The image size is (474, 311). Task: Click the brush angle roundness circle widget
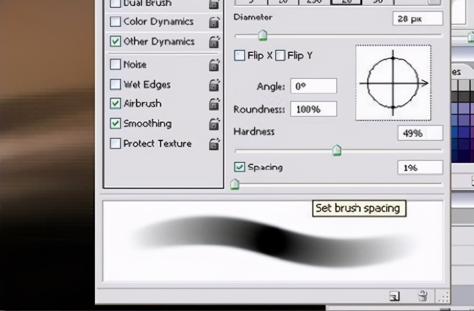coord(393,83)
